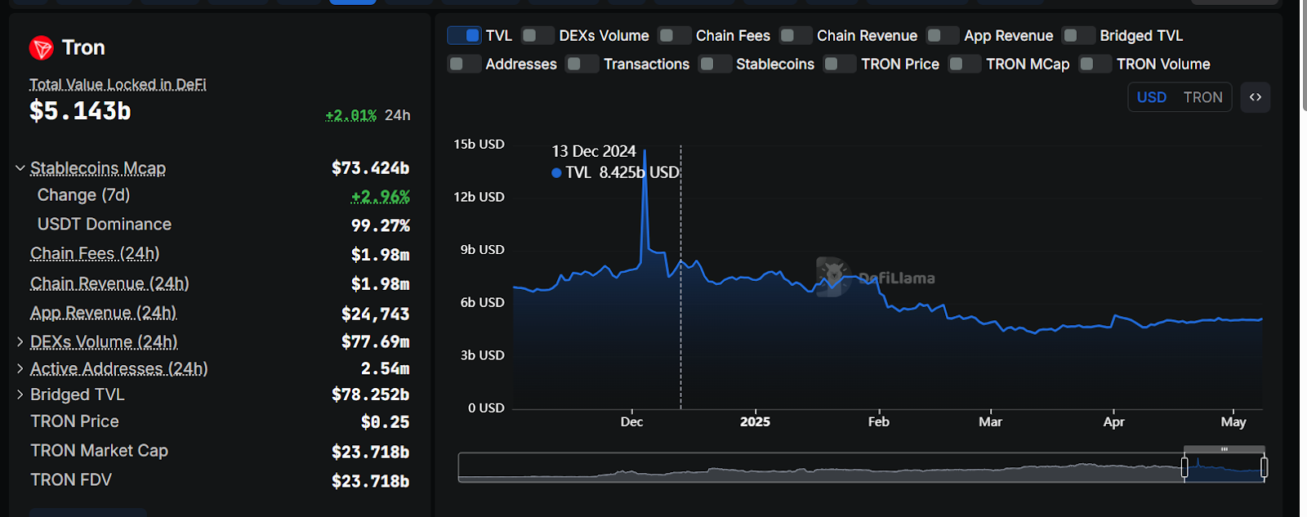Click the App Revenue (24h) label

click(x=104, y=313)
